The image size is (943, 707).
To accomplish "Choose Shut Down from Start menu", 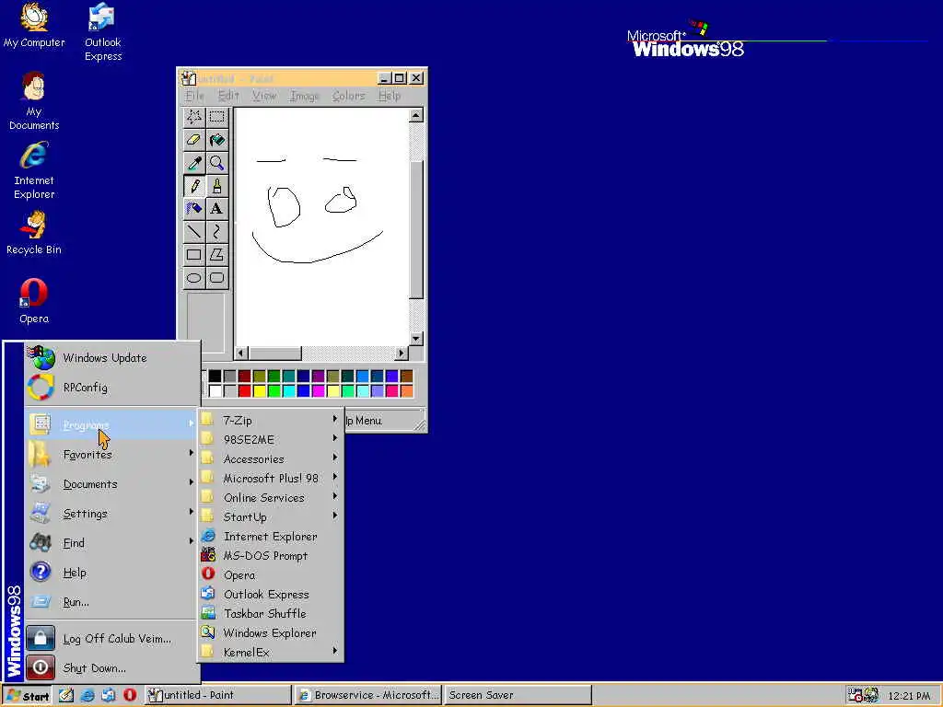I will click(x=111, y=668).
